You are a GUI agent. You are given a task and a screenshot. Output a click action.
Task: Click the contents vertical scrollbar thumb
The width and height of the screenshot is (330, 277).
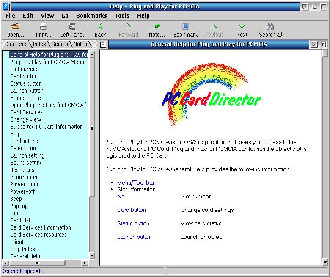92,127
